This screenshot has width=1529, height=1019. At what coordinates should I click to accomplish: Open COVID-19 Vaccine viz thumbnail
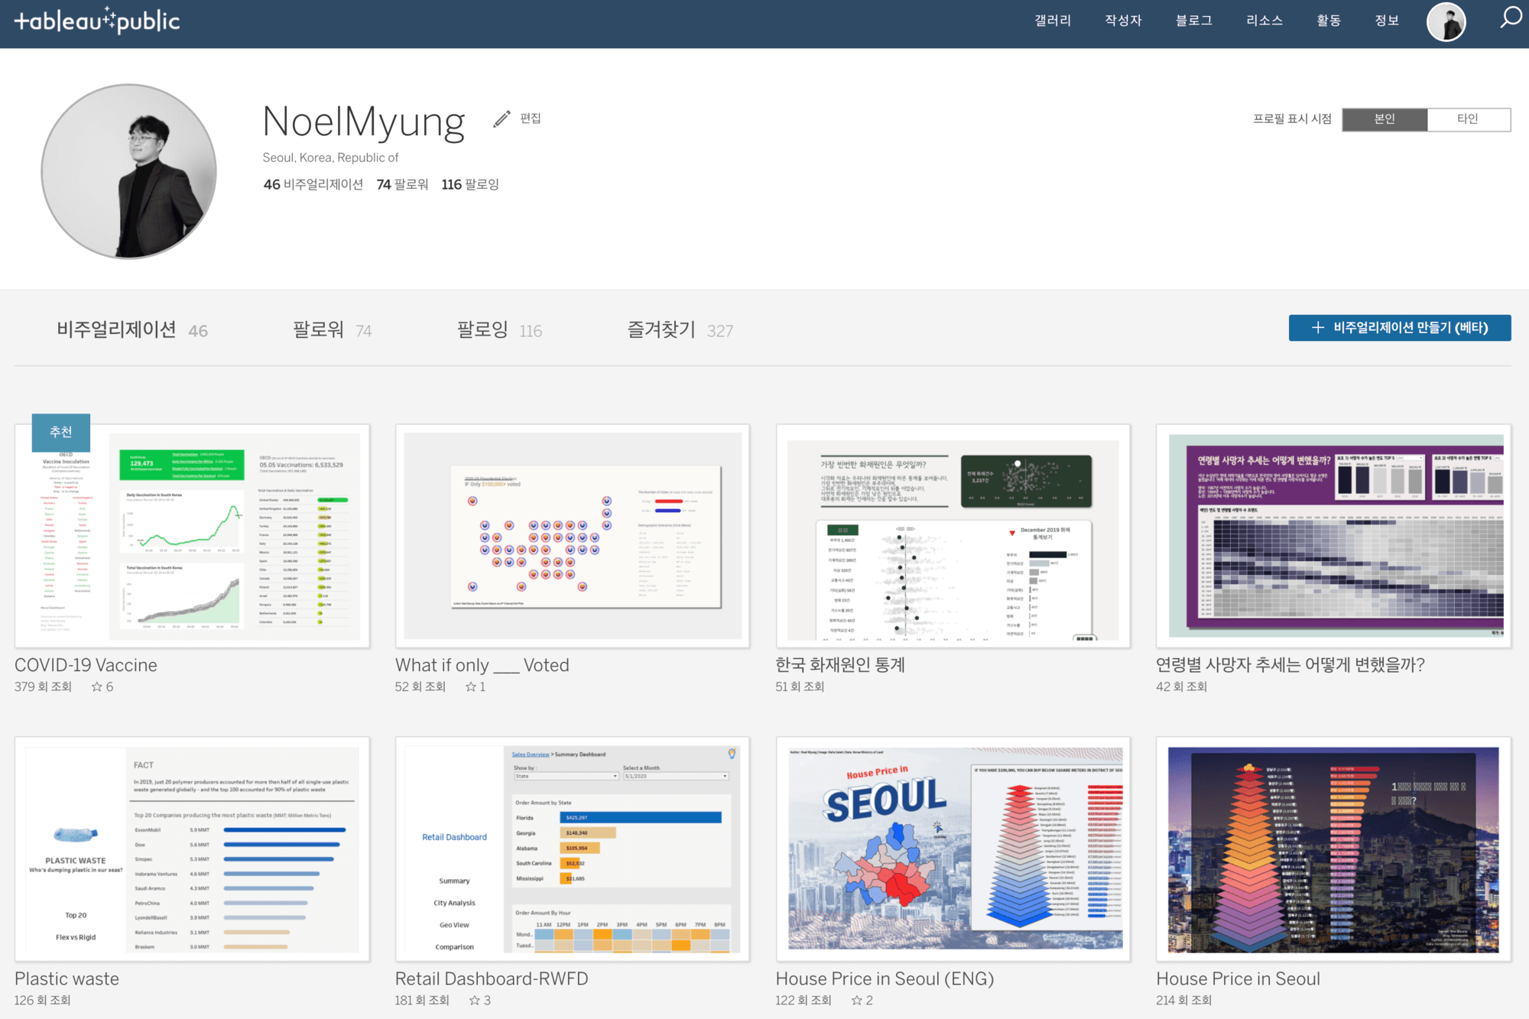coord(192,536)
